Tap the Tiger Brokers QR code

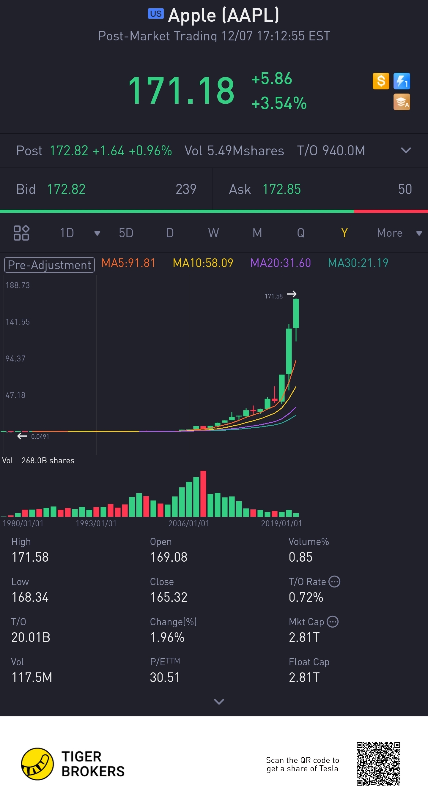(378, 764)
